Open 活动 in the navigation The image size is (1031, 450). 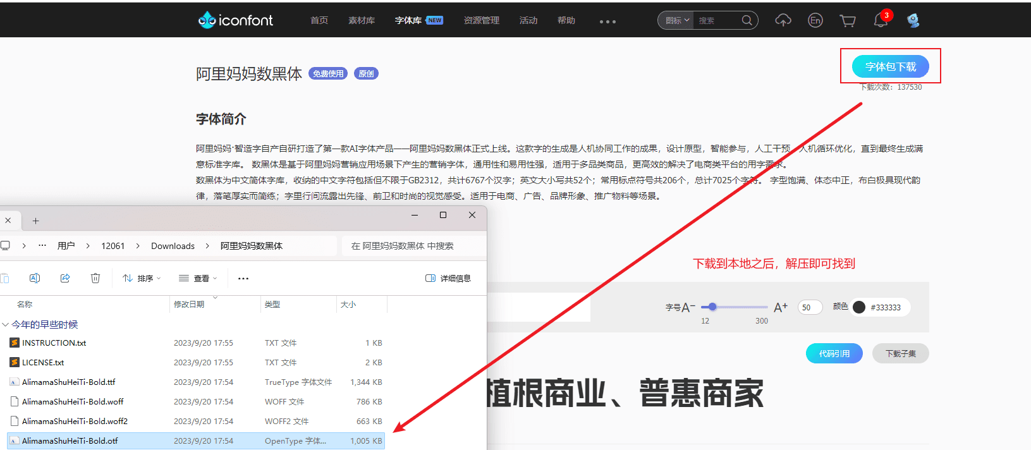click(528, 20)
